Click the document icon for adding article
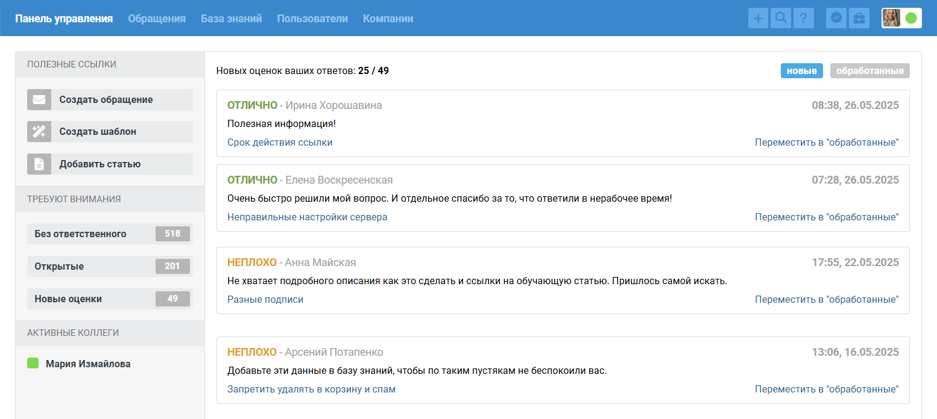The image size is (937, 419). click(39, 164)
